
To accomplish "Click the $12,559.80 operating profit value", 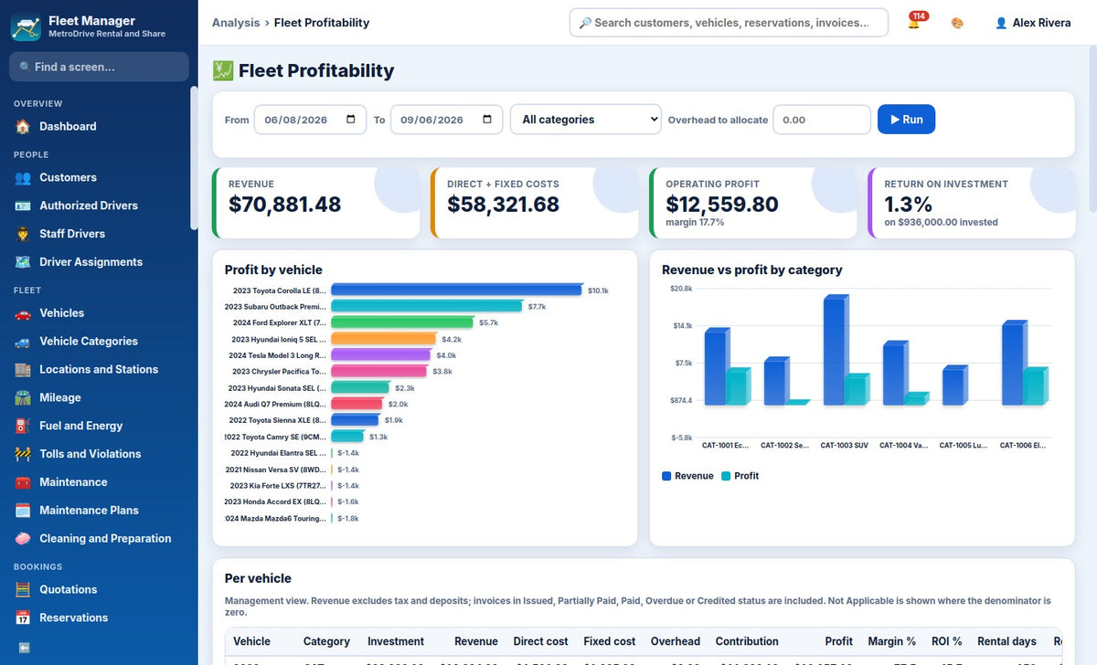I will (722, 205).
